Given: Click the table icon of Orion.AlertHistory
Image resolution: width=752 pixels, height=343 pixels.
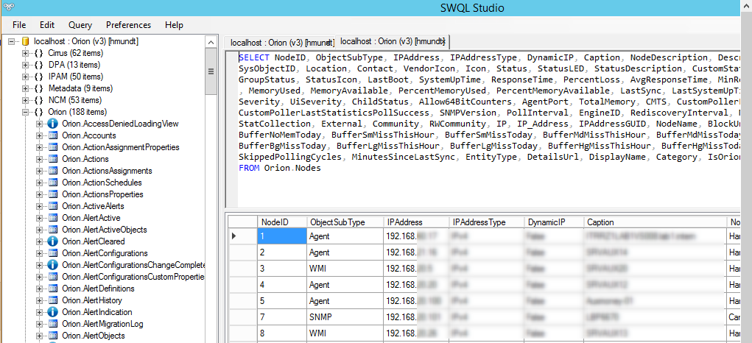Looking at the screenshot, I should click(x=53, y=300).
